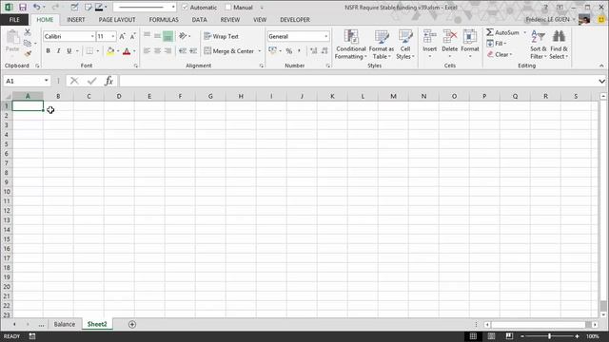Save the workbook via the quick access icon
Screen dimensions: 609x342
point(23,8)
